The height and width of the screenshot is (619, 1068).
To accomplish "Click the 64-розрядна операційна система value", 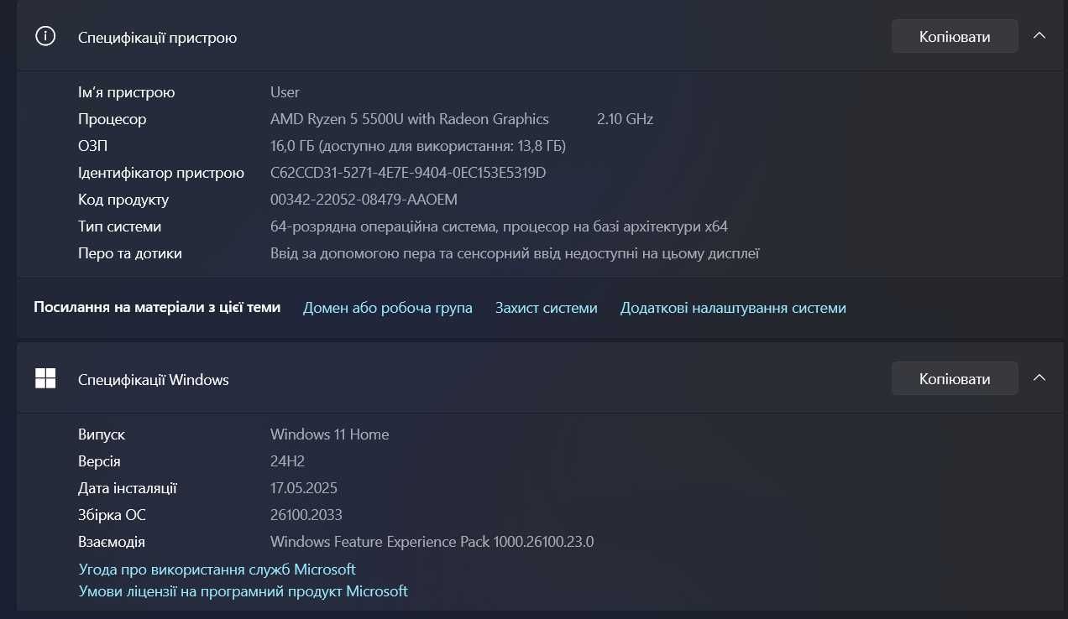I will [499, 226].
